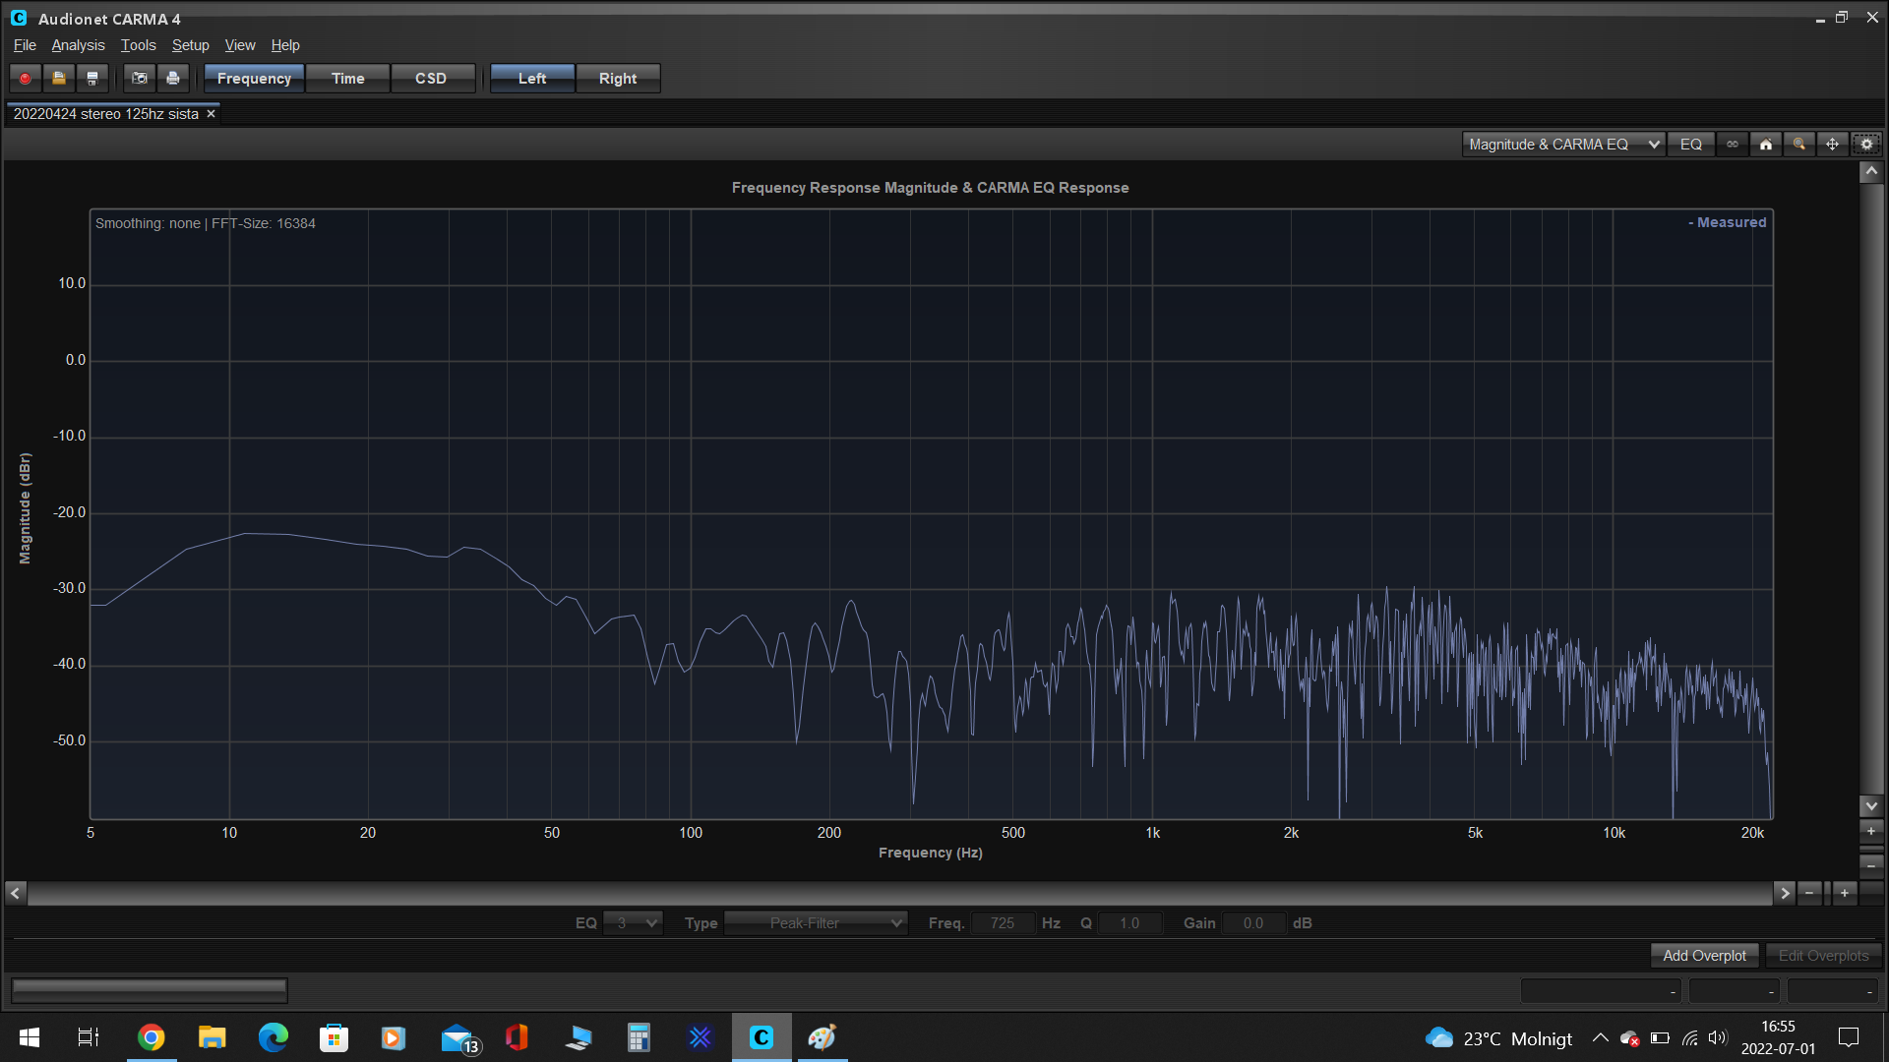The height and width of the screenshot is (1062, 1889).
Task: Click the vertical scrollbar track beside the graph
Action: point(1871,489)
